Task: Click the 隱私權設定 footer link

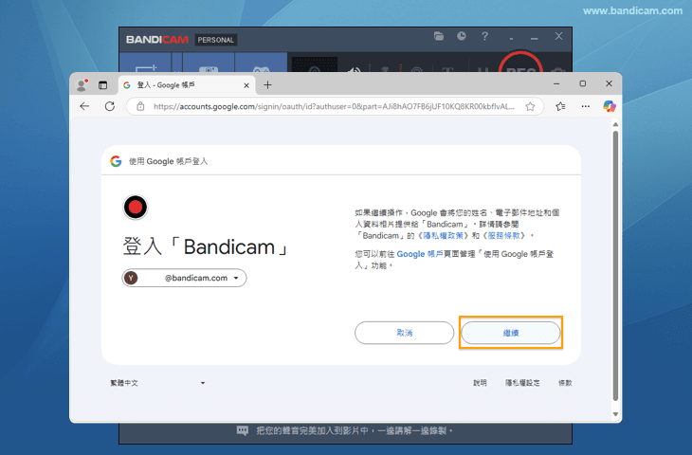Action: [522, 383]
